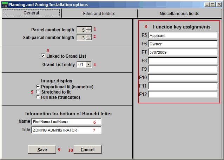Switch to the Files and folders tab
Image resolution: width=224 pixels, height=160 pixels.
point(99,14)
